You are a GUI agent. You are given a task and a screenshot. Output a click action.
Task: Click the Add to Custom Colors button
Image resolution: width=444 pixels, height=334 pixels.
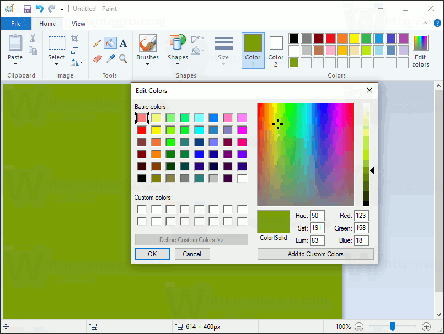pos(315,254)
